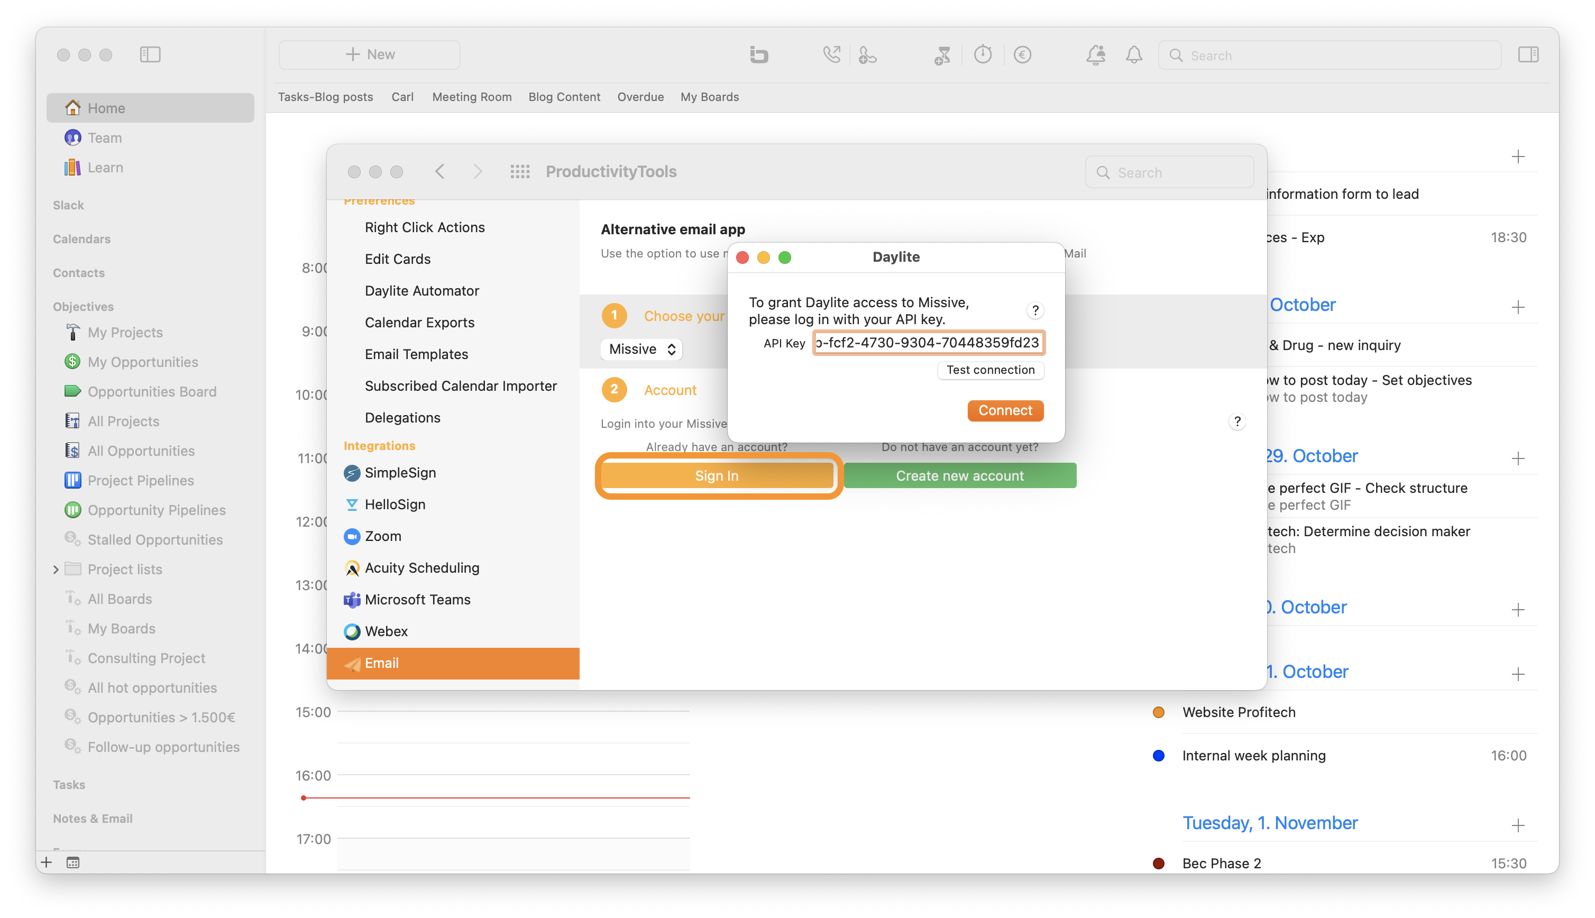Screen dimensions: 1595x918
Task: Click the Test connection button
Action: [x=991, y=370]
